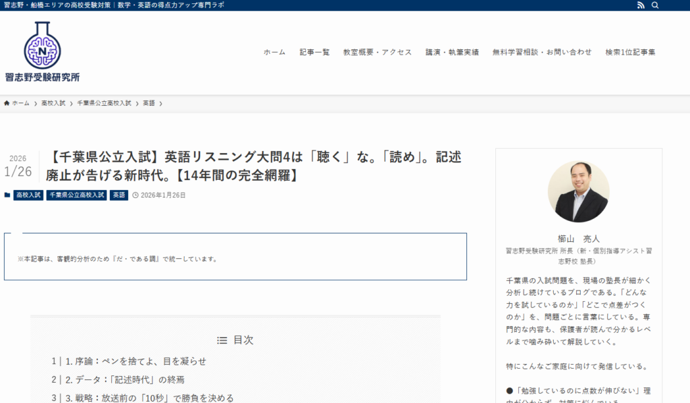Click the 千葉県公立高校入試 category tag
Image resolution: width=690 pixels, height=403 pixels.
[x=77, y=195]
